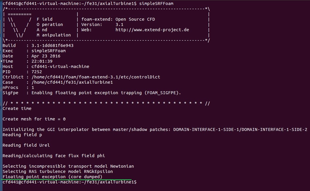This screenshot has width=310, height=191.
Task: Click the Host cfd441-virtual-machine value
Action: 60,66
